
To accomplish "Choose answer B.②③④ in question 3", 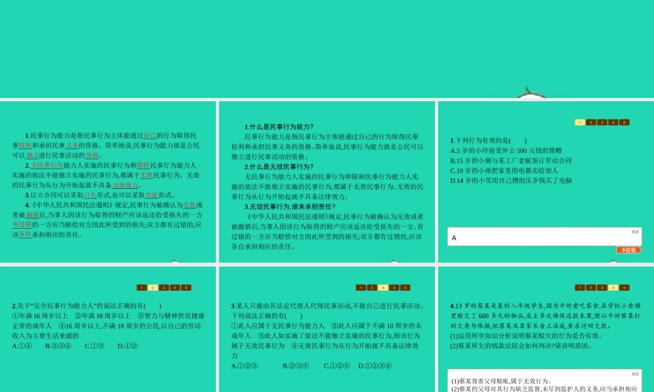I will pyautogui.click(x=296, y=366).
